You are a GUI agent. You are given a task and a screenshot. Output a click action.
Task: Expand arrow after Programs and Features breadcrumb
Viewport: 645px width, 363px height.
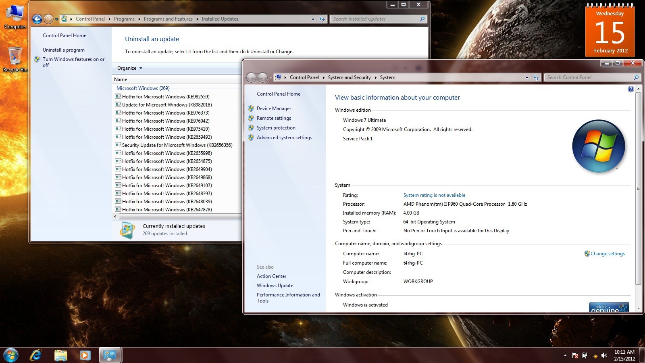pos(198,19)
